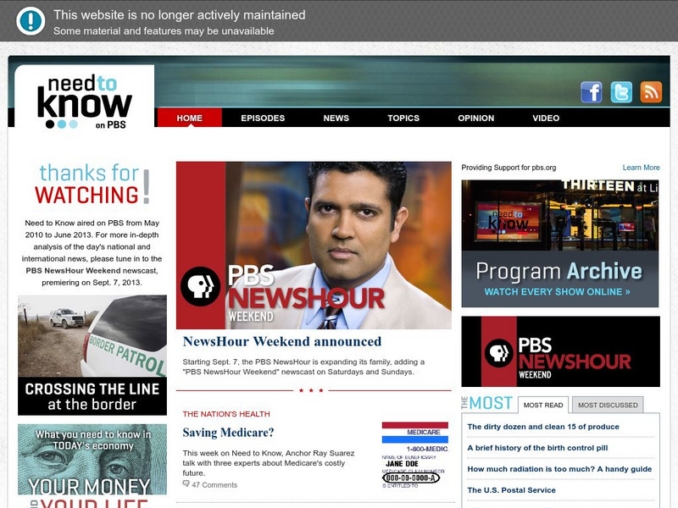
Task: Open the NEWS menu item
Action: (x=336, y=118)
